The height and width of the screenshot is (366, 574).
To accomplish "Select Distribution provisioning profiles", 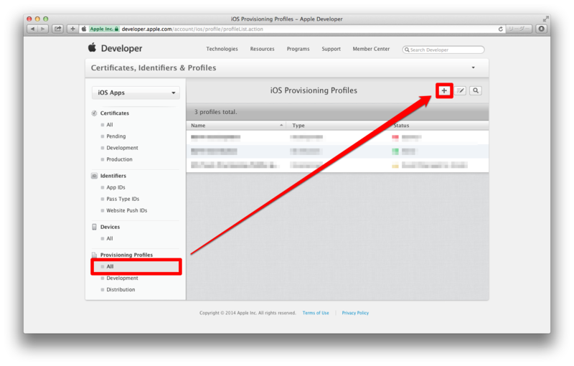I will 121,289.
